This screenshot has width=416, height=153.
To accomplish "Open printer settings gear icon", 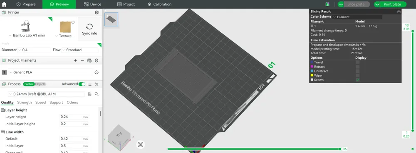I will click(97, 12).
